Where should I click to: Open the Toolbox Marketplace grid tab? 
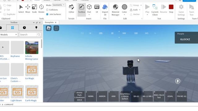pyautogui.click(x=12, y=28)
